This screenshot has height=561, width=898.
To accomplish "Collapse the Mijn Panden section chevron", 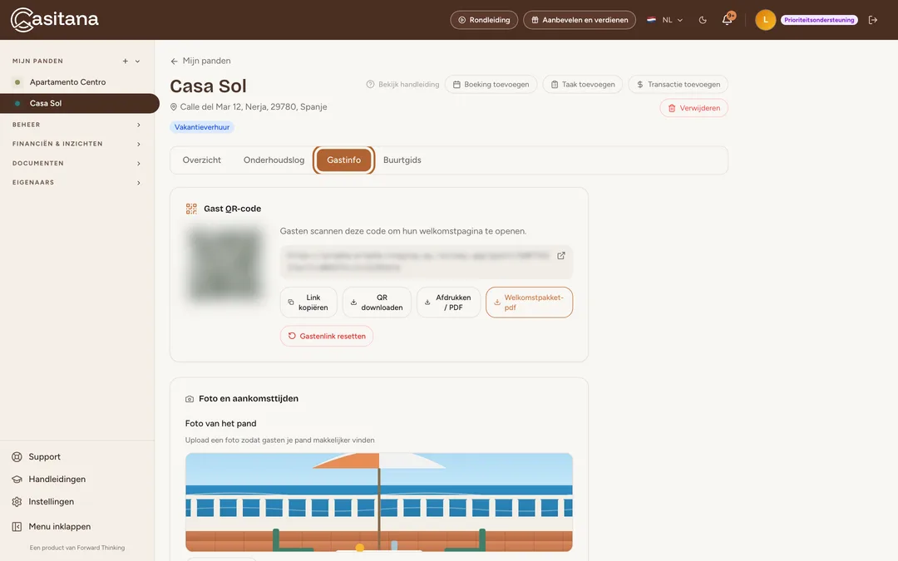I will [137, 62].
